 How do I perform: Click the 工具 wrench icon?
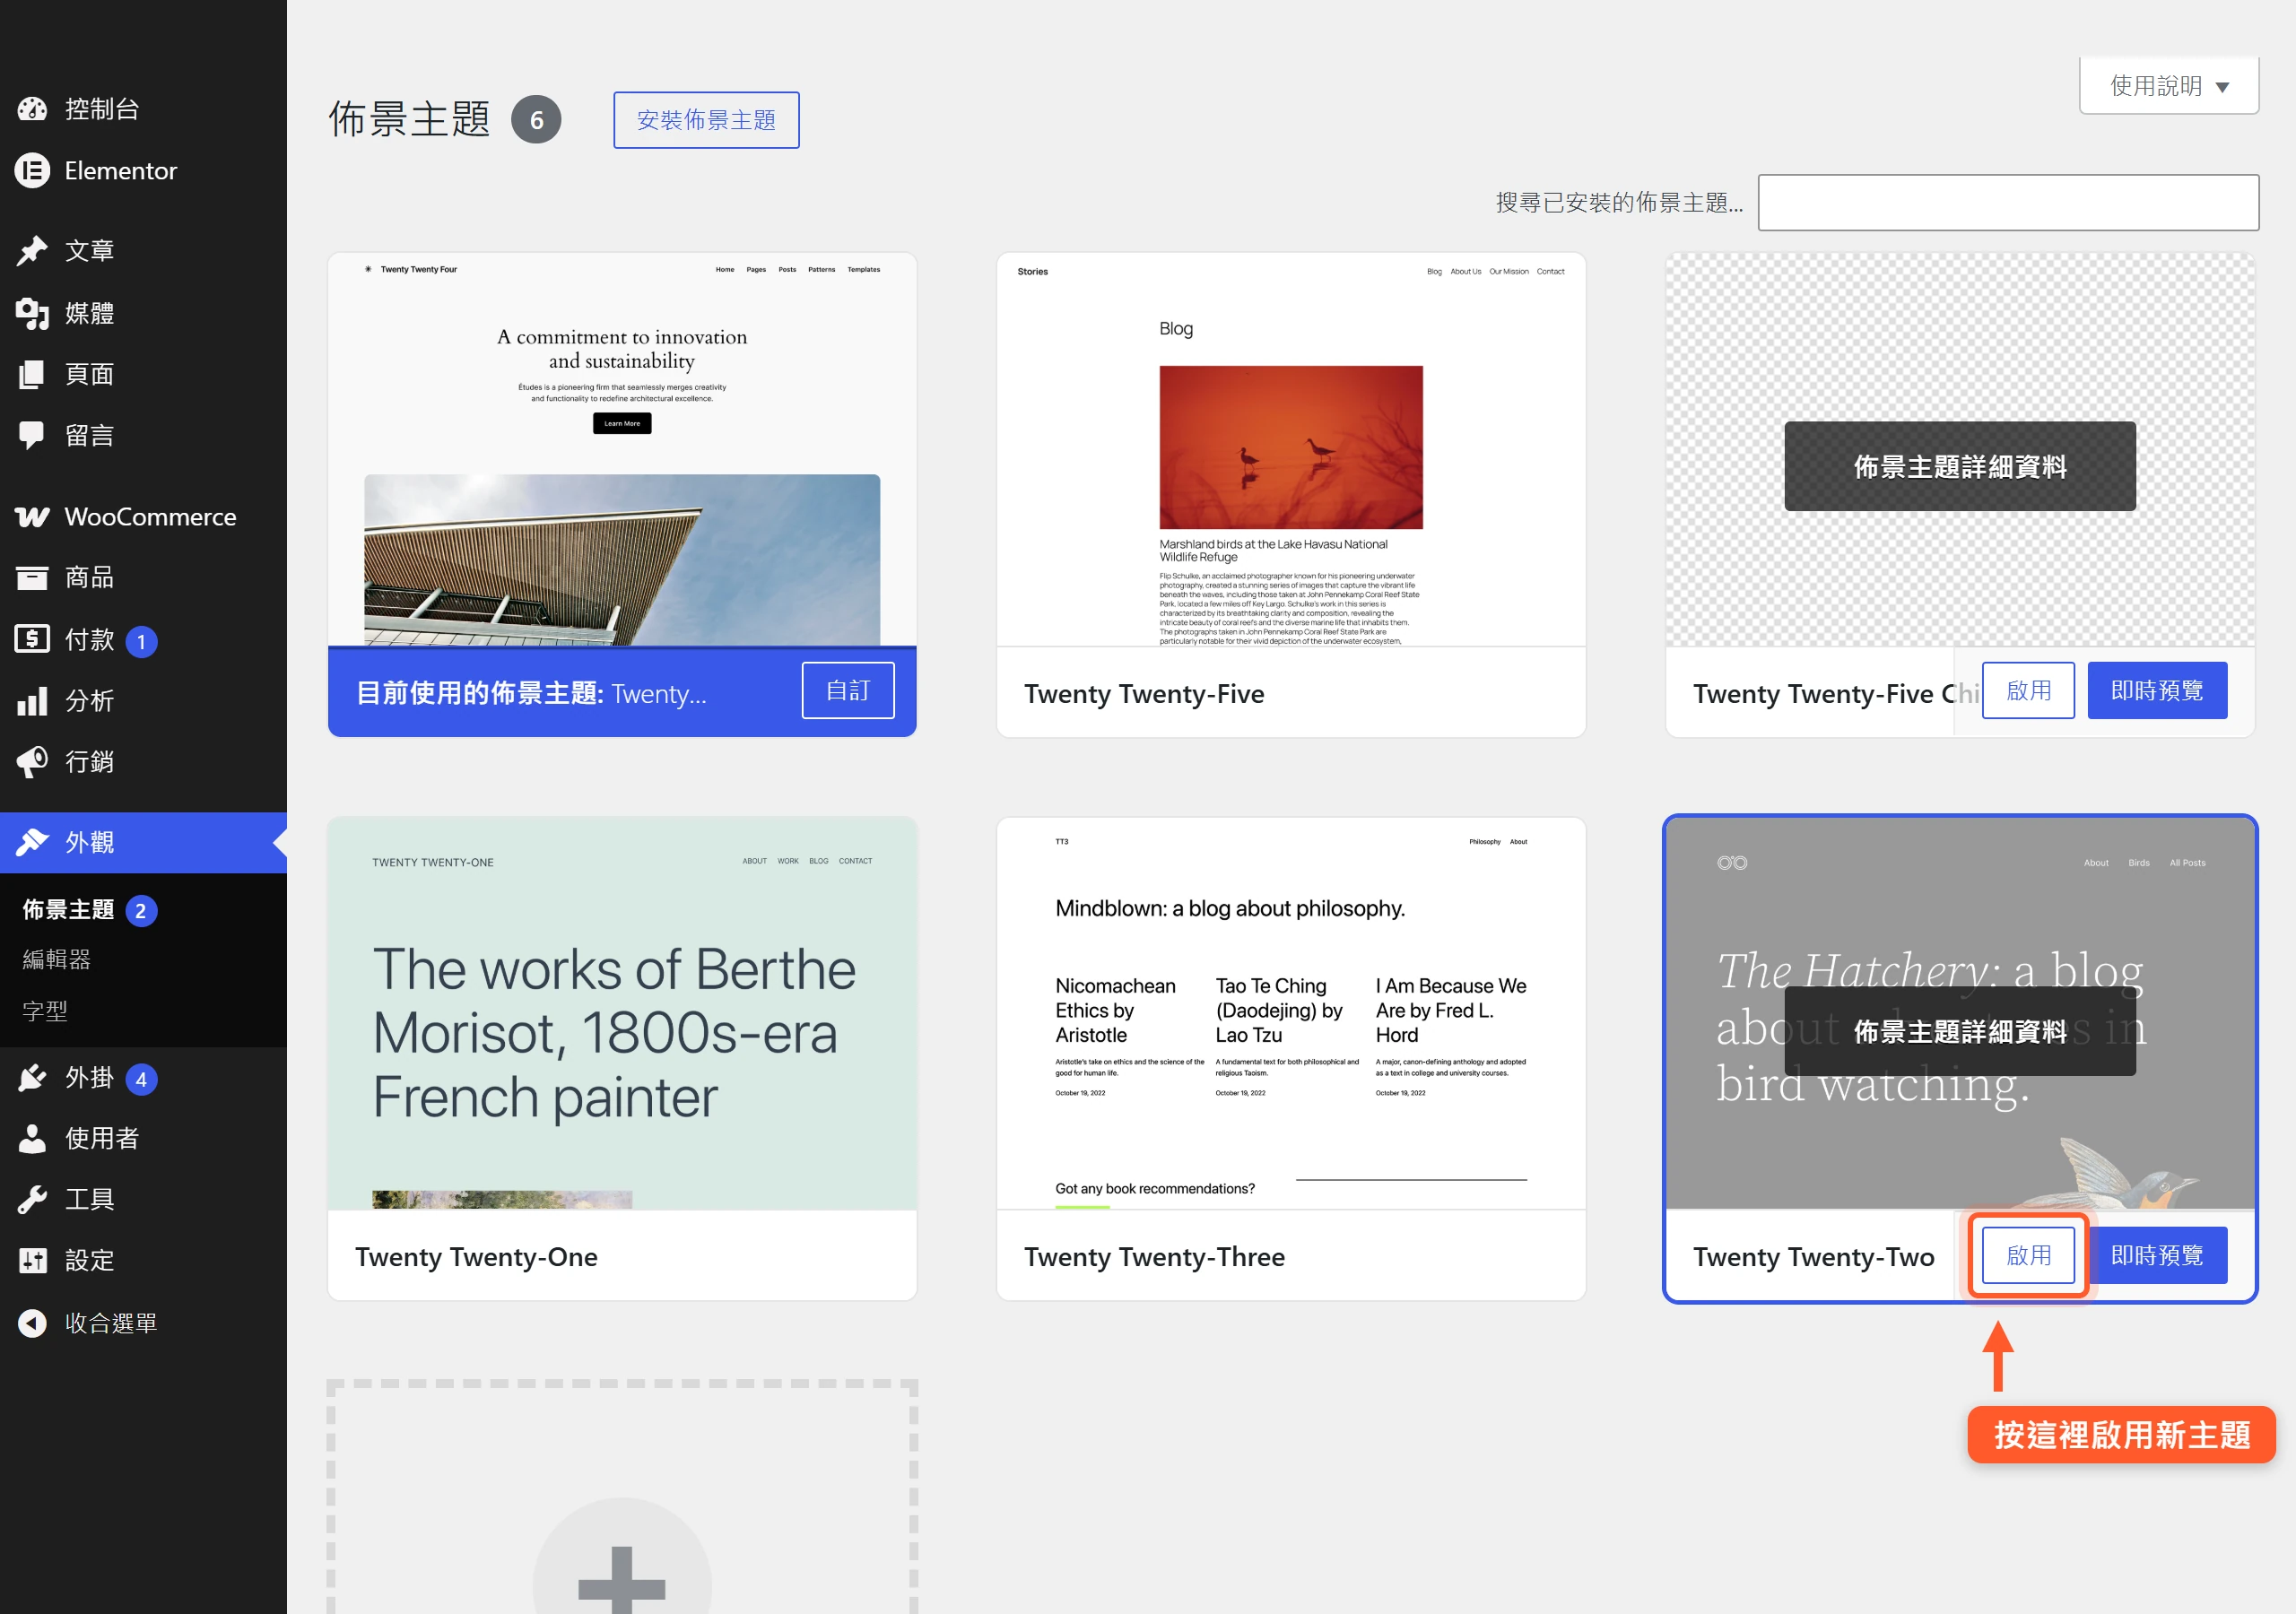point(32,1200)
